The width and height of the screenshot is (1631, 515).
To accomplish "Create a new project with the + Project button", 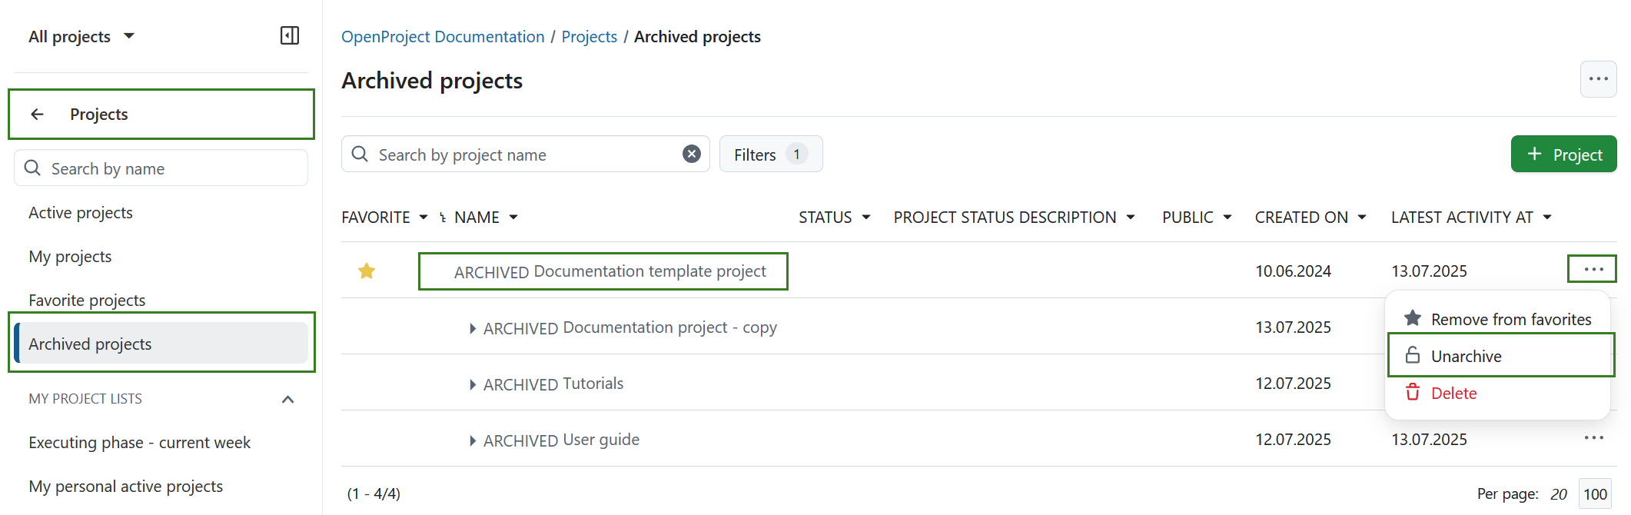I will [1563, 154].
